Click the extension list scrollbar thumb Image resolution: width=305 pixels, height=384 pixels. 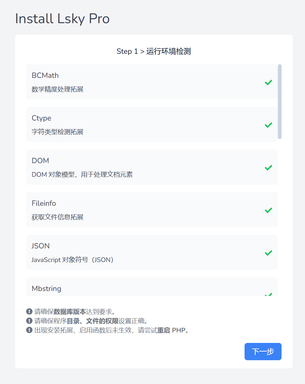279,102
